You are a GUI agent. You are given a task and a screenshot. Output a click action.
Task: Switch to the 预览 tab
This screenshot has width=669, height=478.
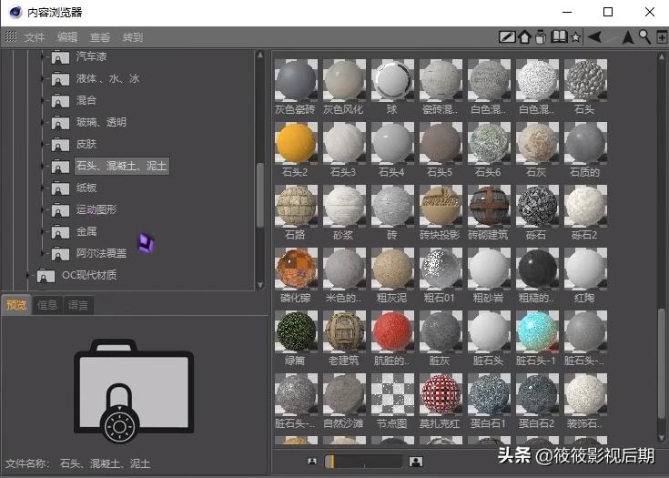(x=16, y=305)
